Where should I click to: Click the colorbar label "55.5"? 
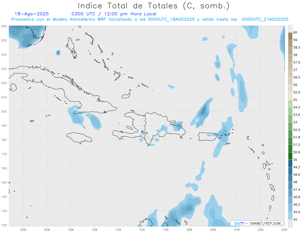297,92
